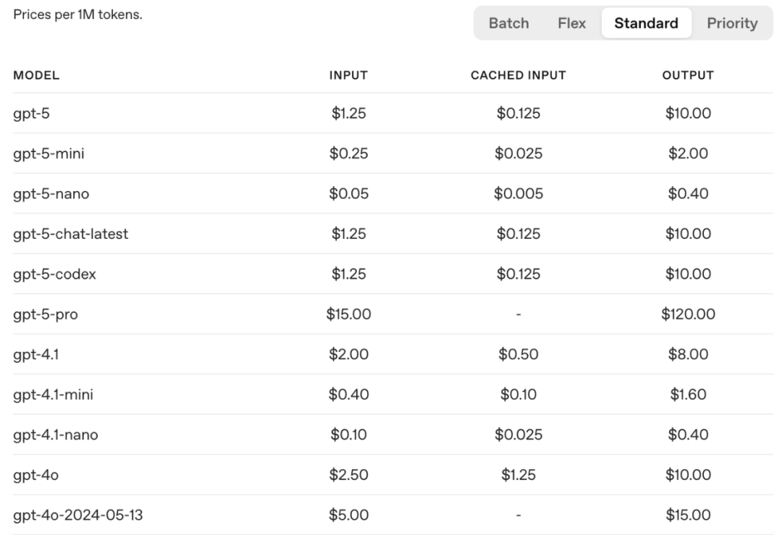Click the OUTPUT column header

pyautogui.click(x=688, y=75)
